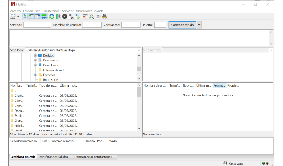Click the toolbar icon with colored table rows

pyautogui.click(x=85, y=17)
